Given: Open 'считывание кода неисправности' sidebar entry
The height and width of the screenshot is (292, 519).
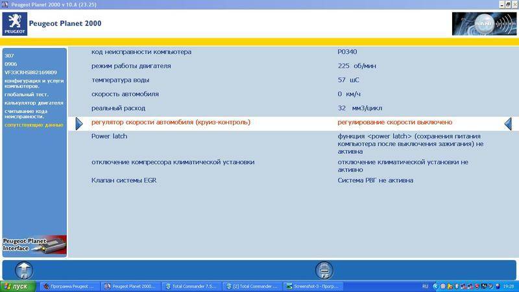Looking at the screenshot, I should (x=32, y=114).
